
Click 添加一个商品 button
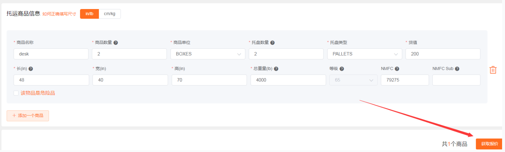coord(28,116)
